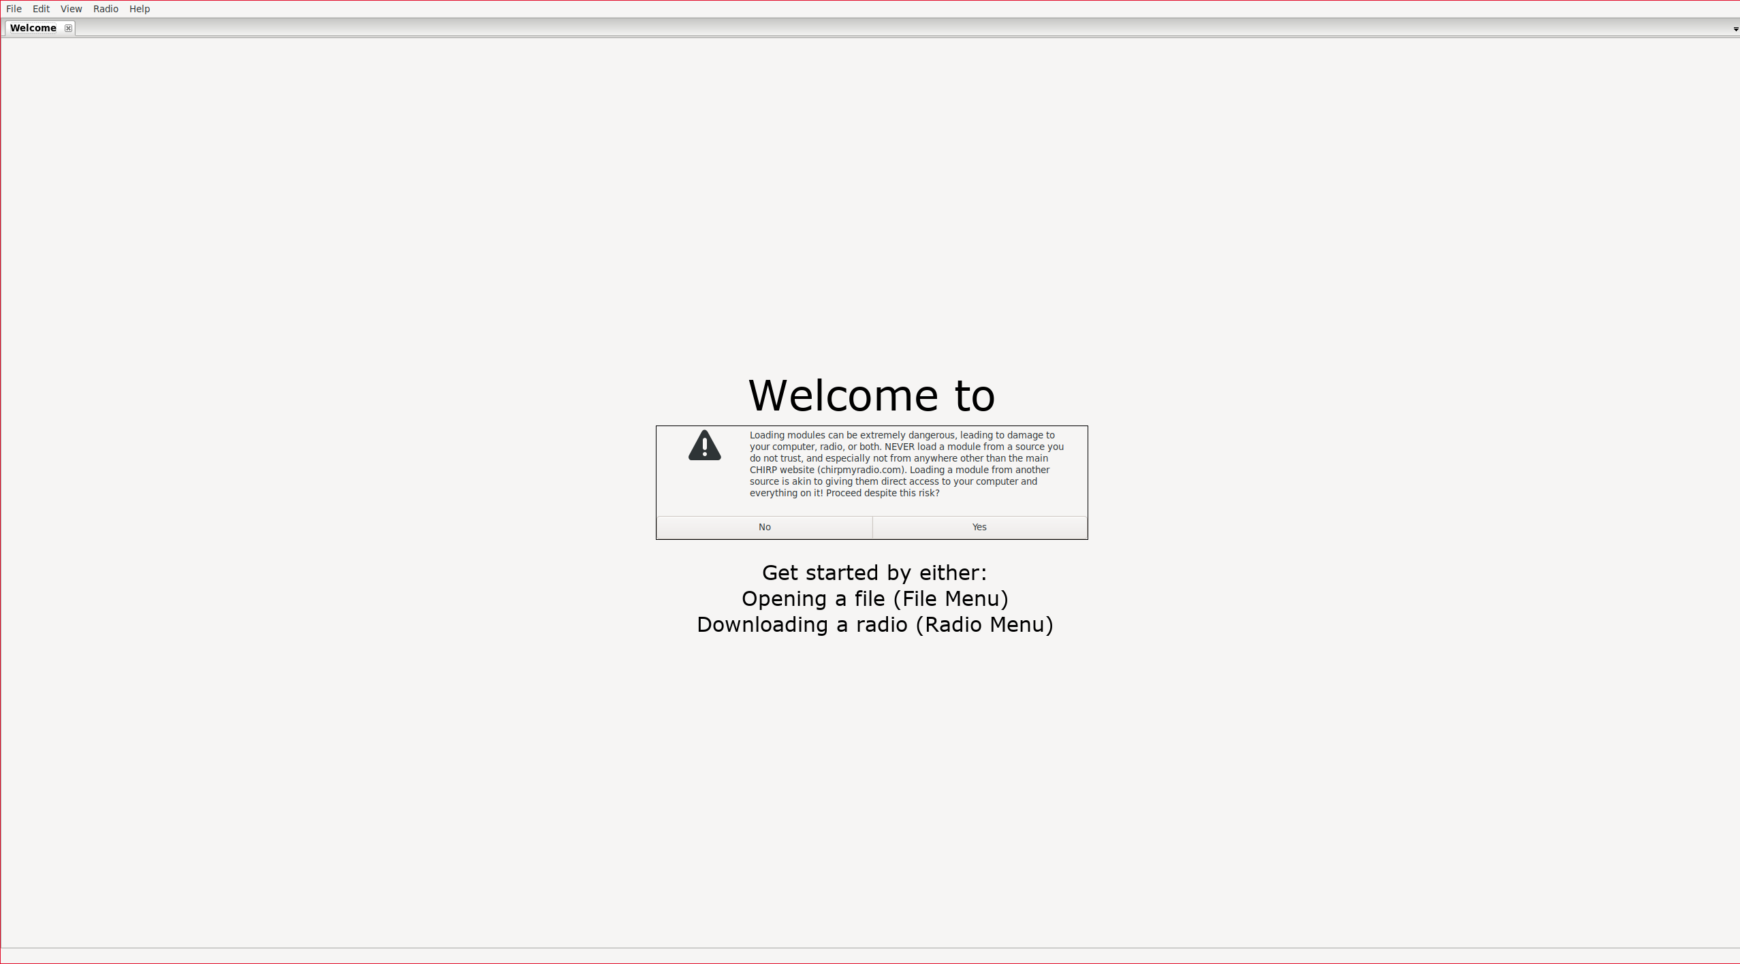Open the View menu
Screen dimensions: 1740x964
(x=71, y=9)
